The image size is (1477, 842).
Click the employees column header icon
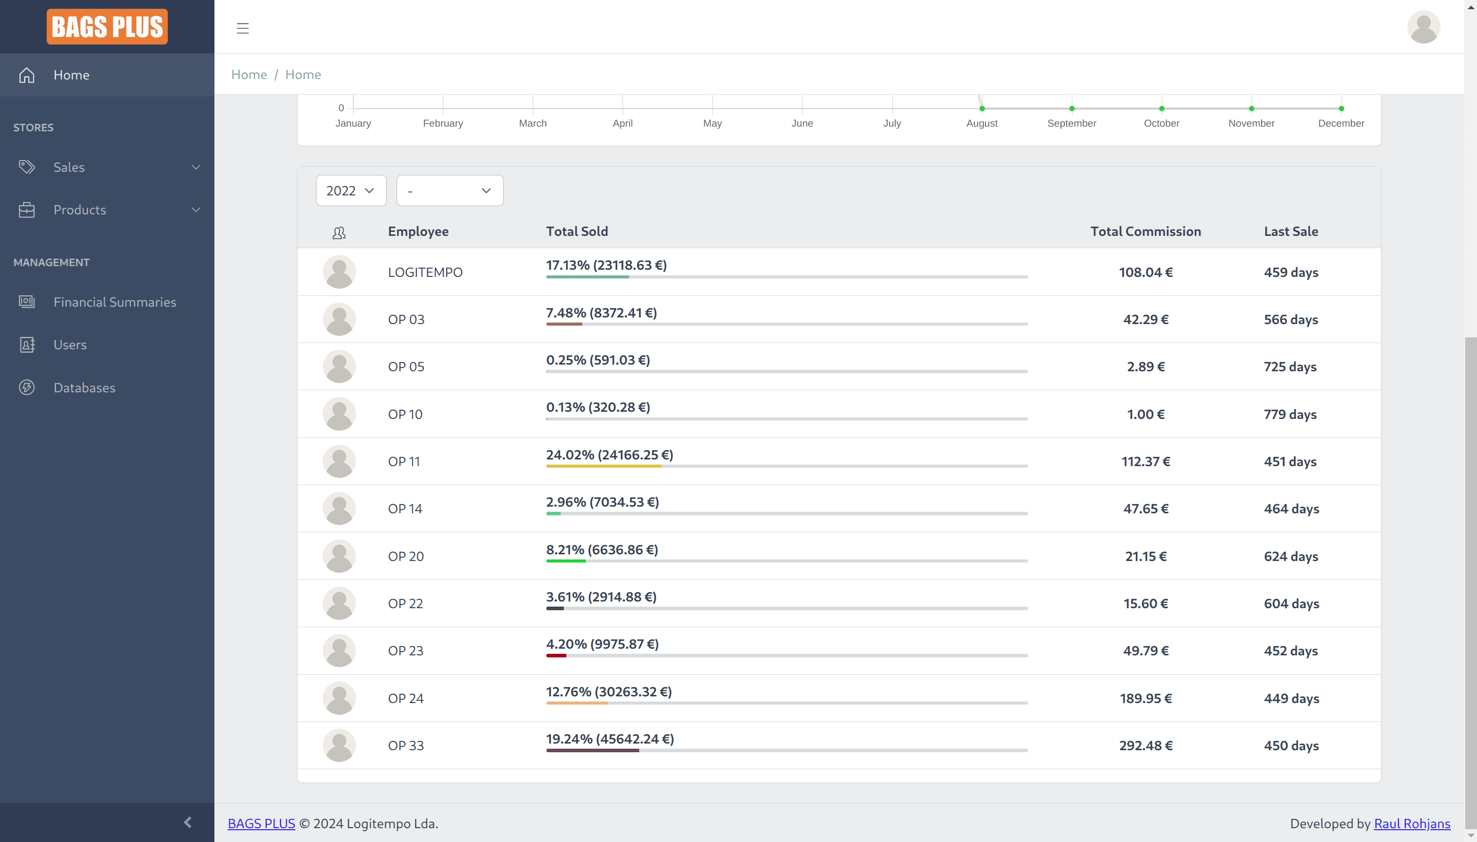pyautogui.click(x=339, y=232)
